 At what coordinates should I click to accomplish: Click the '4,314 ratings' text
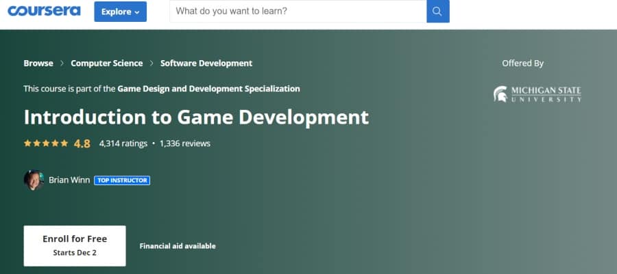pos(123,143)
